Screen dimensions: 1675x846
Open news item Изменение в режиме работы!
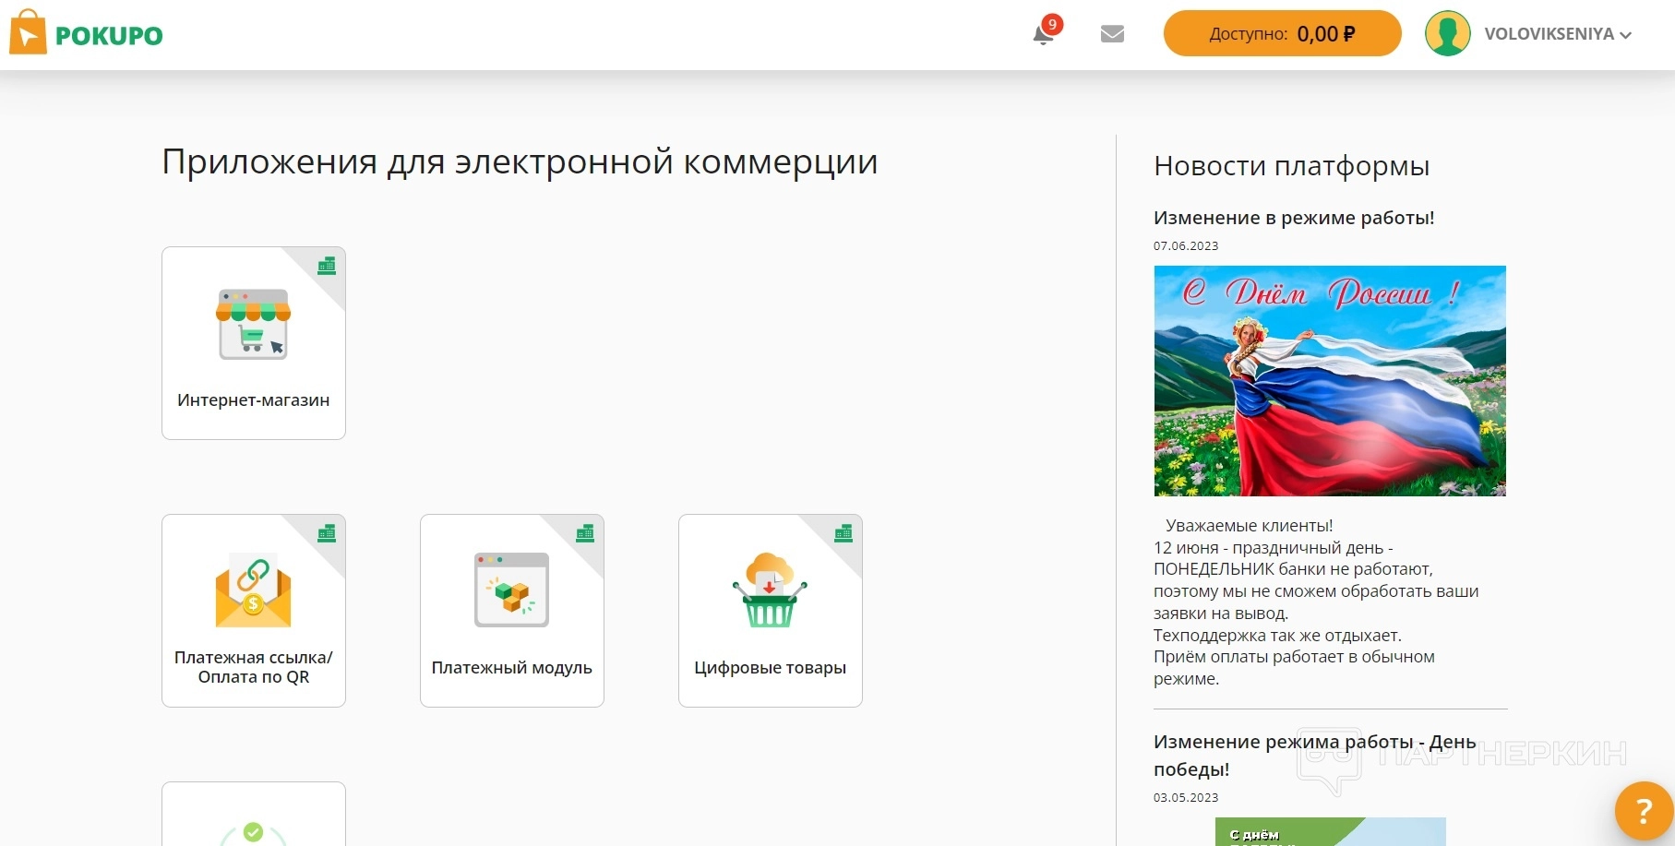coord(1294,218)
